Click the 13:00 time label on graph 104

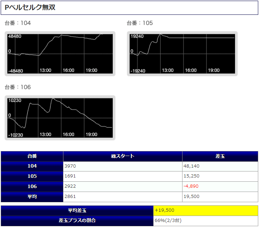[x=45, y=71]
